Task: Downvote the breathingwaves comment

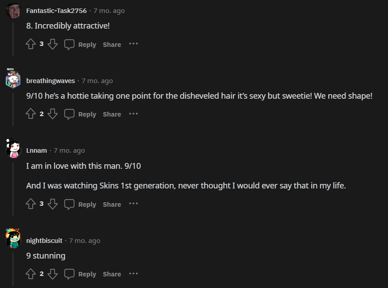Action: point(53,114)
